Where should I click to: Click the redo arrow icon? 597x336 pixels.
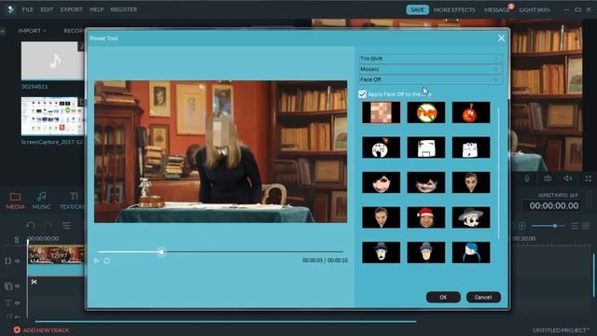(48, 225)
